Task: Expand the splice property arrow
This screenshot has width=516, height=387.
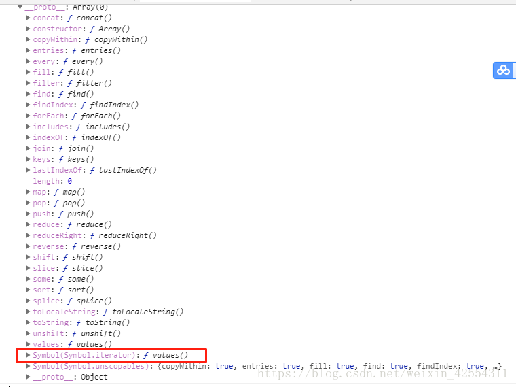Action: pyautogui.click(x=29, y=301)
